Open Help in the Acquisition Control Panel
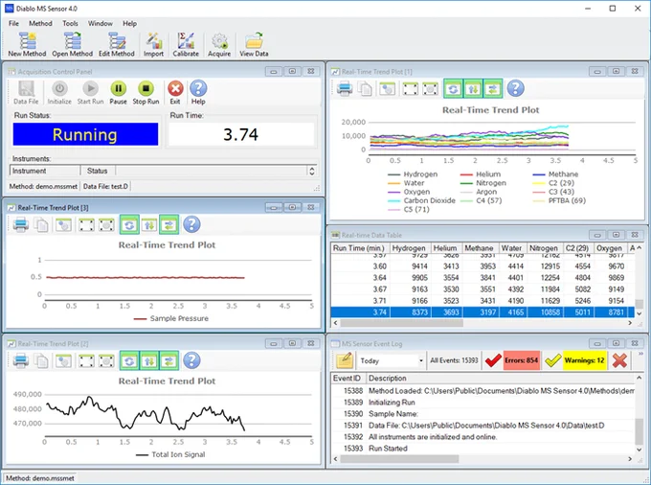Image resolution: width=651 pixels, height=485 pixels. [x=198, y=92]
